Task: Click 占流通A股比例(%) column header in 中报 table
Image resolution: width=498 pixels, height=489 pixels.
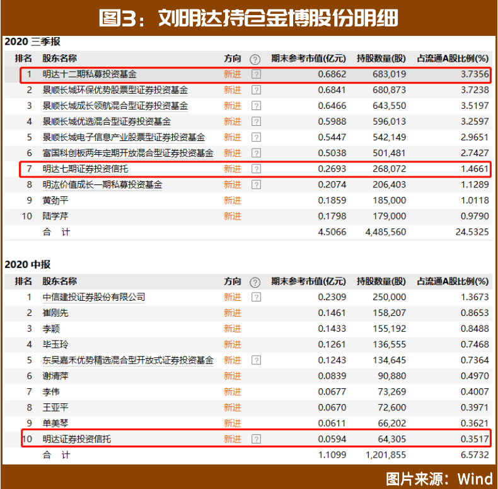Action: point(453,281)
